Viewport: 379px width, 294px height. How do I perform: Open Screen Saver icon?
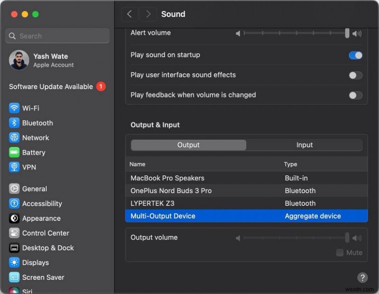coord(14,277)
